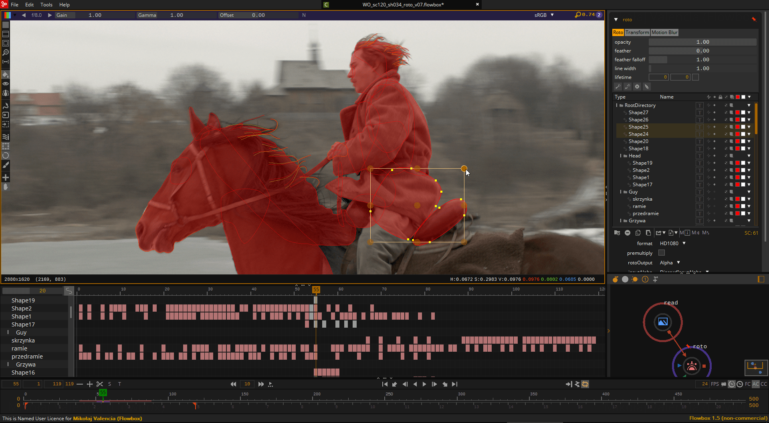Screen dimensions: 769x423
Task: Click the set keyframe key icon in roto panel
Action: point(618,87)
